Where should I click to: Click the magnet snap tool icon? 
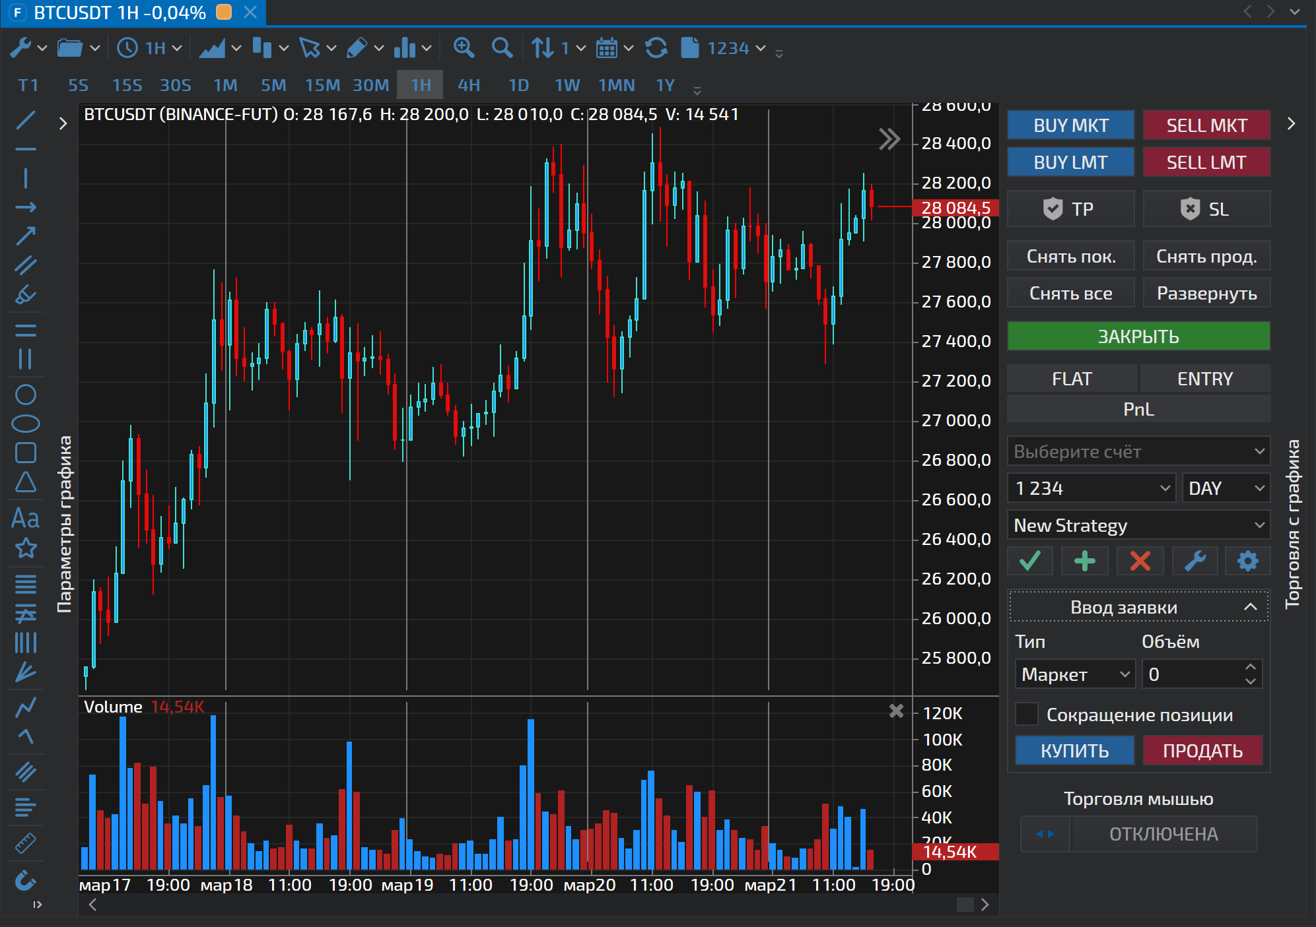[26, 881]
